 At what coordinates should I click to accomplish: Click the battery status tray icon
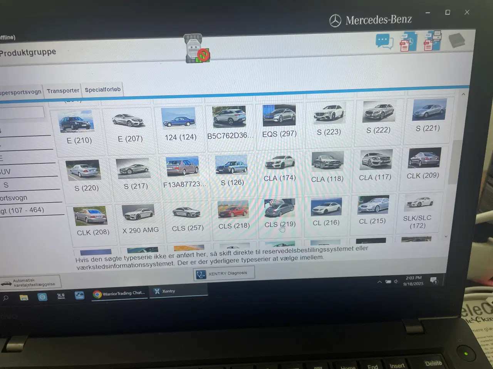(388, 282)
